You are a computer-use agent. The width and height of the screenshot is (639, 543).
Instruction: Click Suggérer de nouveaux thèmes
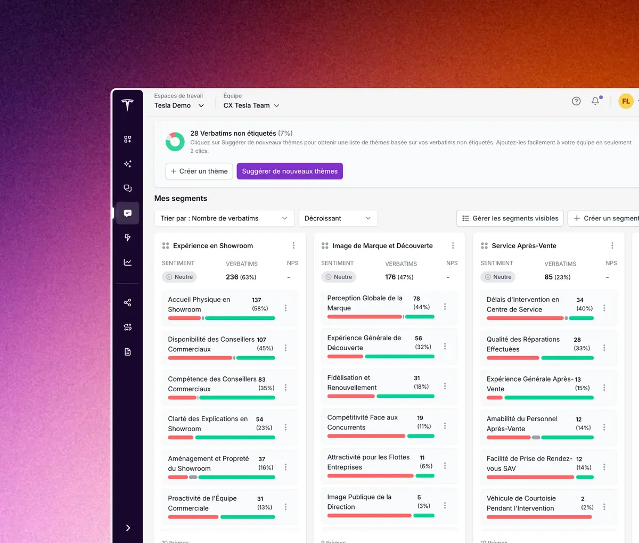(x=290, y=171)
